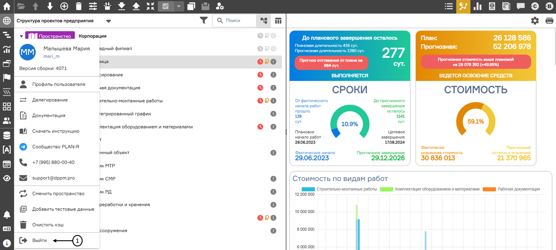Open the highlighted dashboard analytics icon
This screenshot has width=556, height=250.
click(x=463, y=6)
